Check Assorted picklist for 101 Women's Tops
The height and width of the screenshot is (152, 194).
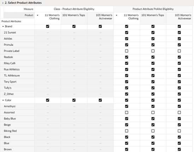click(x=153, y=112)
